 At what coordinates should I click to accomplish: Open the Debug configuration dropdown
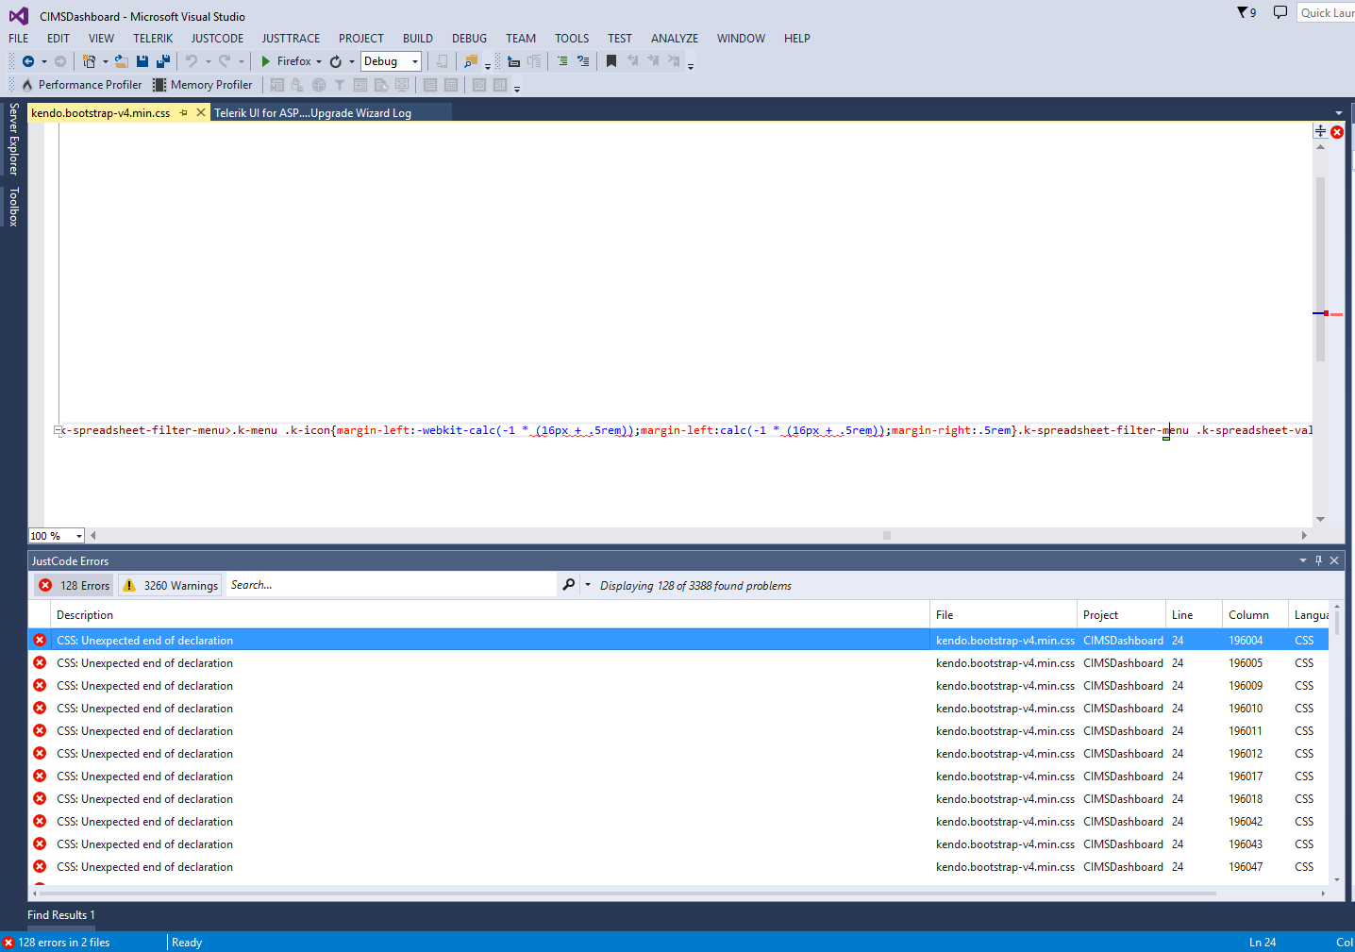coord(391,61)
